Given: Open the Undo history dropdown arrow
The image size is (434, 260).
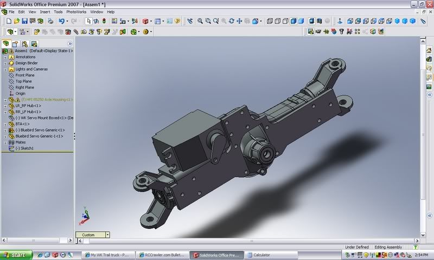Looking at the screenshot, I should pos(67,21).
